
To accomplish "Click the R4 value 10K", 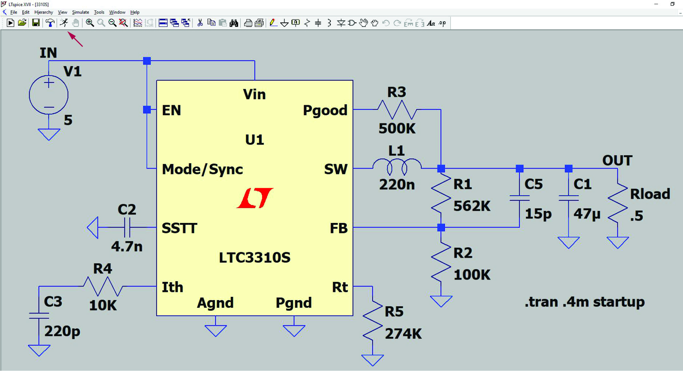I will coord(103,305).
